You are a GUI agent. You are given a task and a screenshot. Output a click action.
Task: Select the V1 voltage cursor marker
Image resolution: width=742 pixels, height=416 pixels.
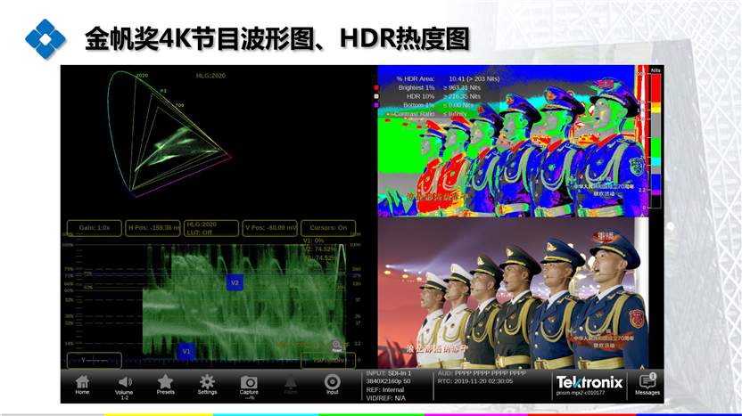pyautogui.click(x=186, y=351)
